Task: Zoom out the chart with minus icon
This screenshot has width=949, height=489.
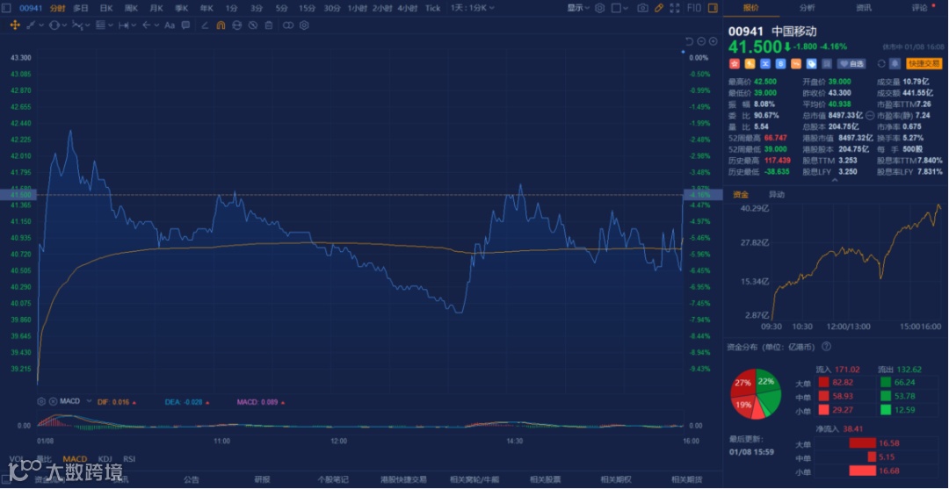Action: [x=701, y=41]
